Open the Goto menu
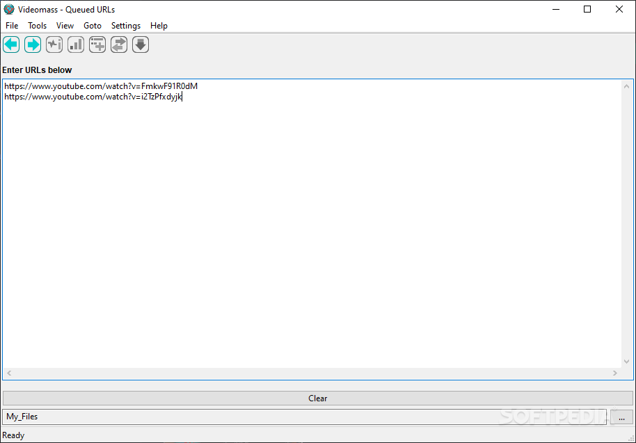The width and height of the screenshot is (636, 443). (93, 26)
